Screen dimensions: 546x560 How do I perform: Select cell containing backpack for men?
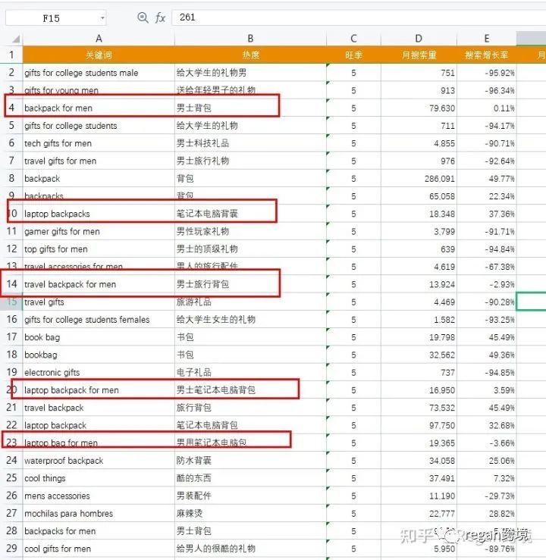point(99,108)
